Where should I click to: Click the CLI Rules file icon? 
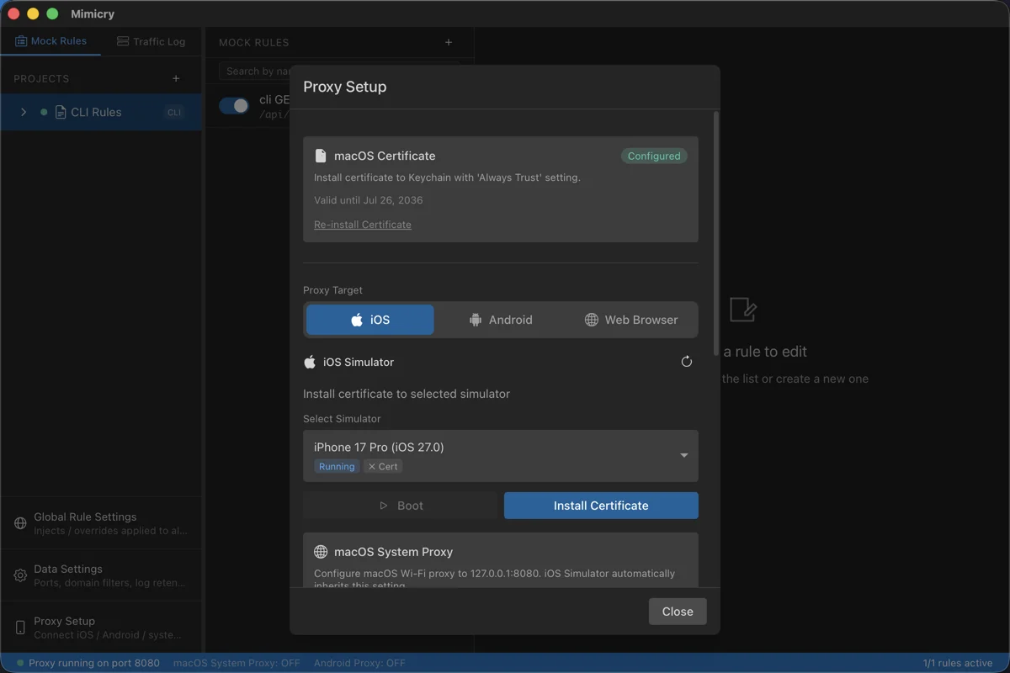[61, 112]
